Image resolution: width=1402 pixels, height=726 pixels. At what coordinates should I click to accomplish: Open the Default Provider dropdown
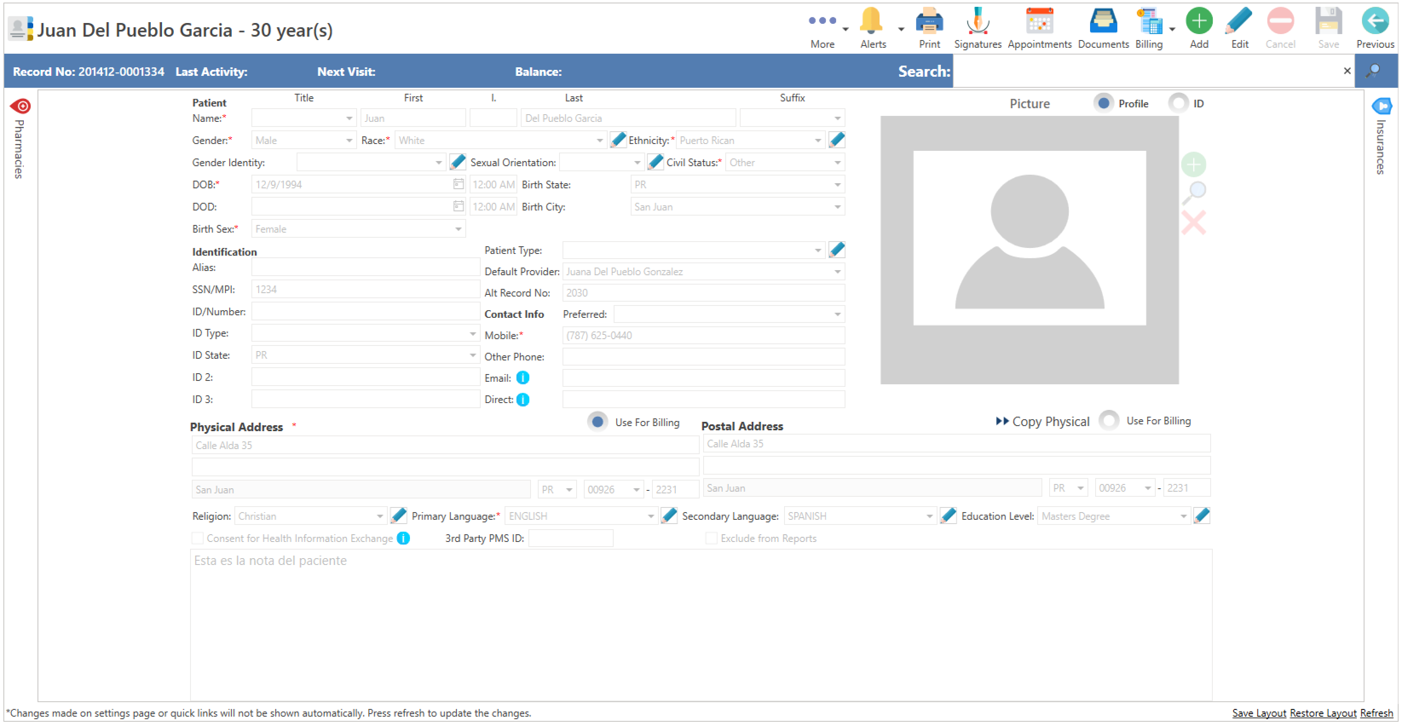coord(837,271)
